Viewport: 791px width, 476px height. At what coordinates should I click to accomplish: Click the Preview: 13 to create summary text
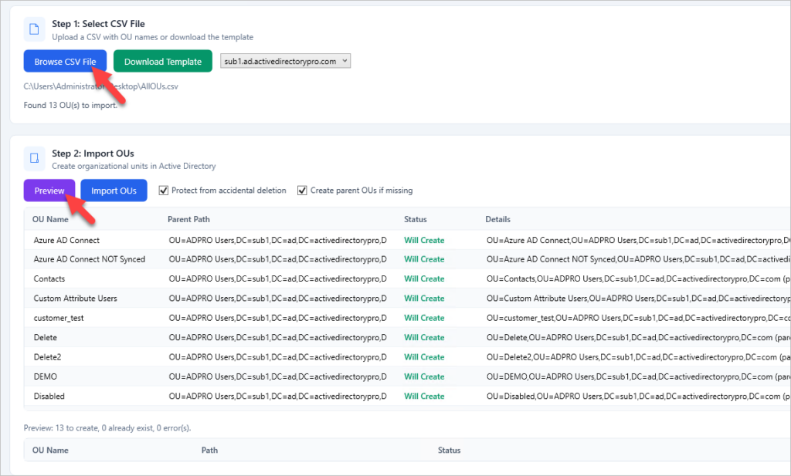tap(107, 427)
